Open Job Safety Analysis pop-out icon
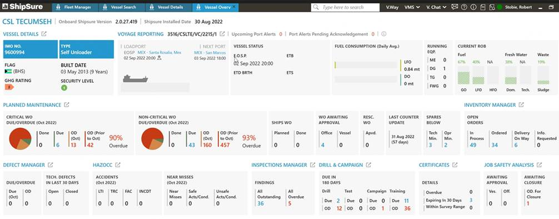The height and width of the screenshot is (219, 559). 540,165
